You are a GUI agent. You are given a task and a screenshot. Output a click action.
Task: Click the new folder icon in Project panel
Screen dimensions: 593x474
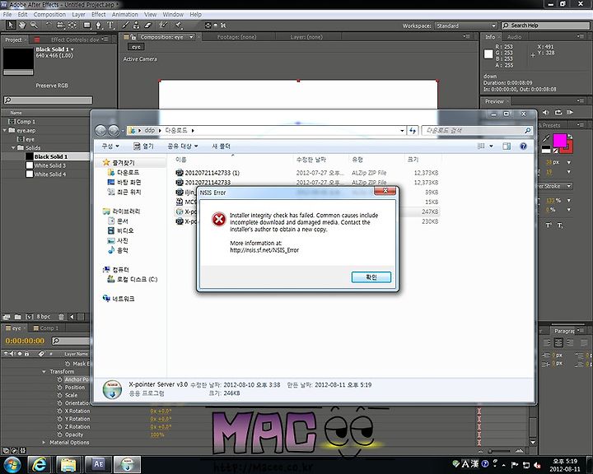tap(18, 317)
